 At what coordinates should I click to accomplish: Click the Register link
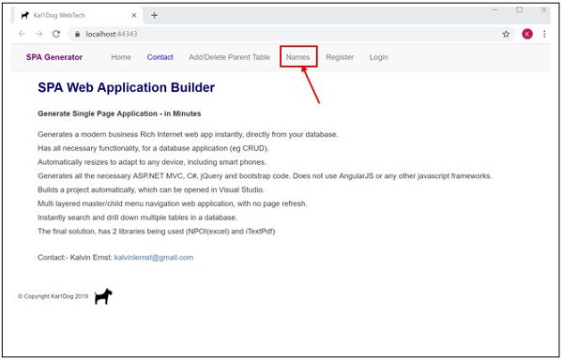click(x=340, y=57)
